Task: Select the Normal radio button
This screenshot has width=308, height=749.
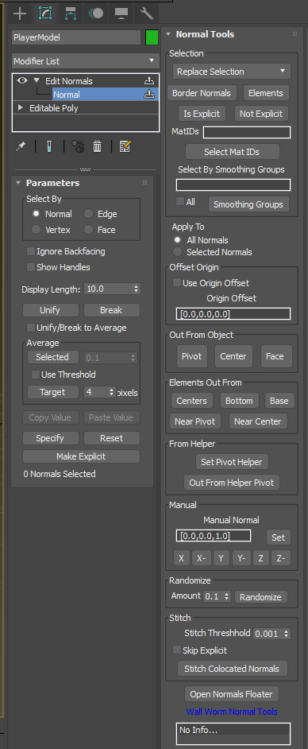Action: pyautogui.click(x=36, y=214)
